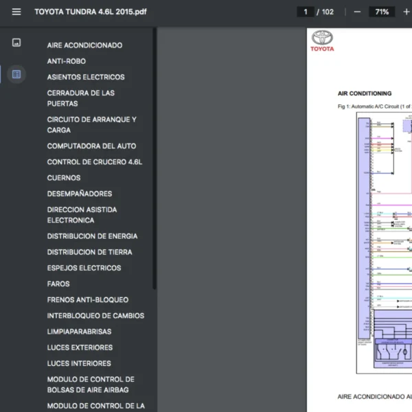Open the FAROS bookmark
Image resolution: width=412 pixels, height=412 pixels.
point(58,284)
